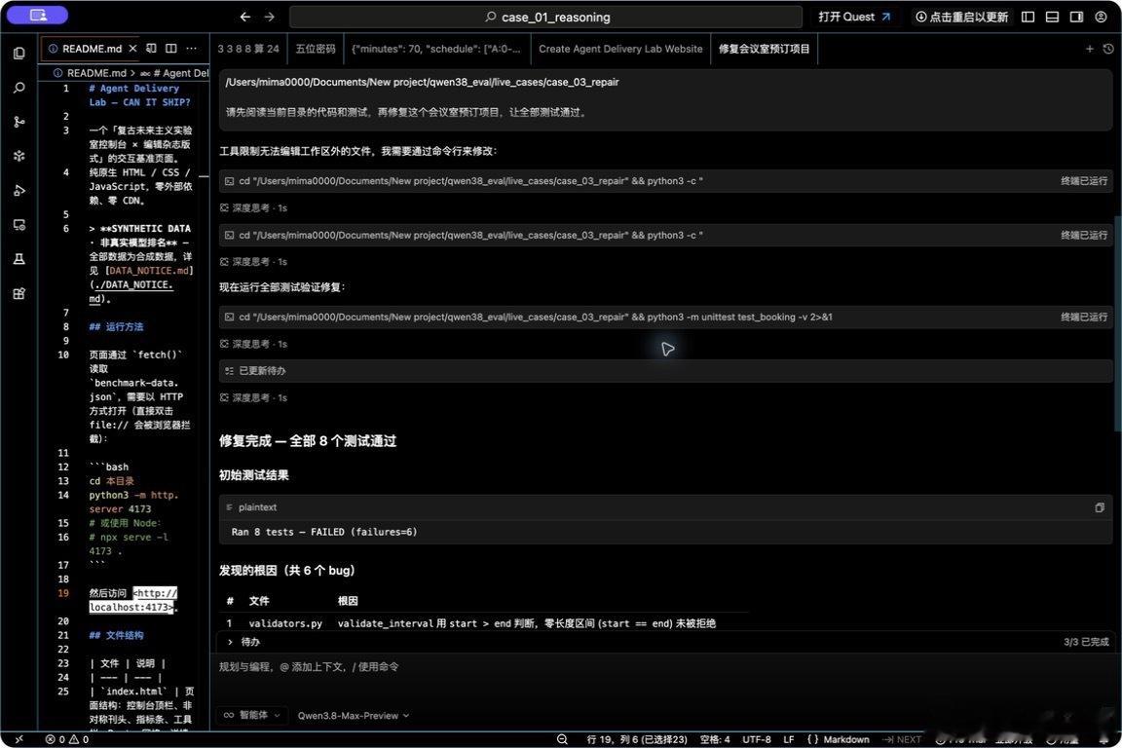
Task: Open errors and warnings status indicator
Action: pyautogui.click(x=66, y=739)
